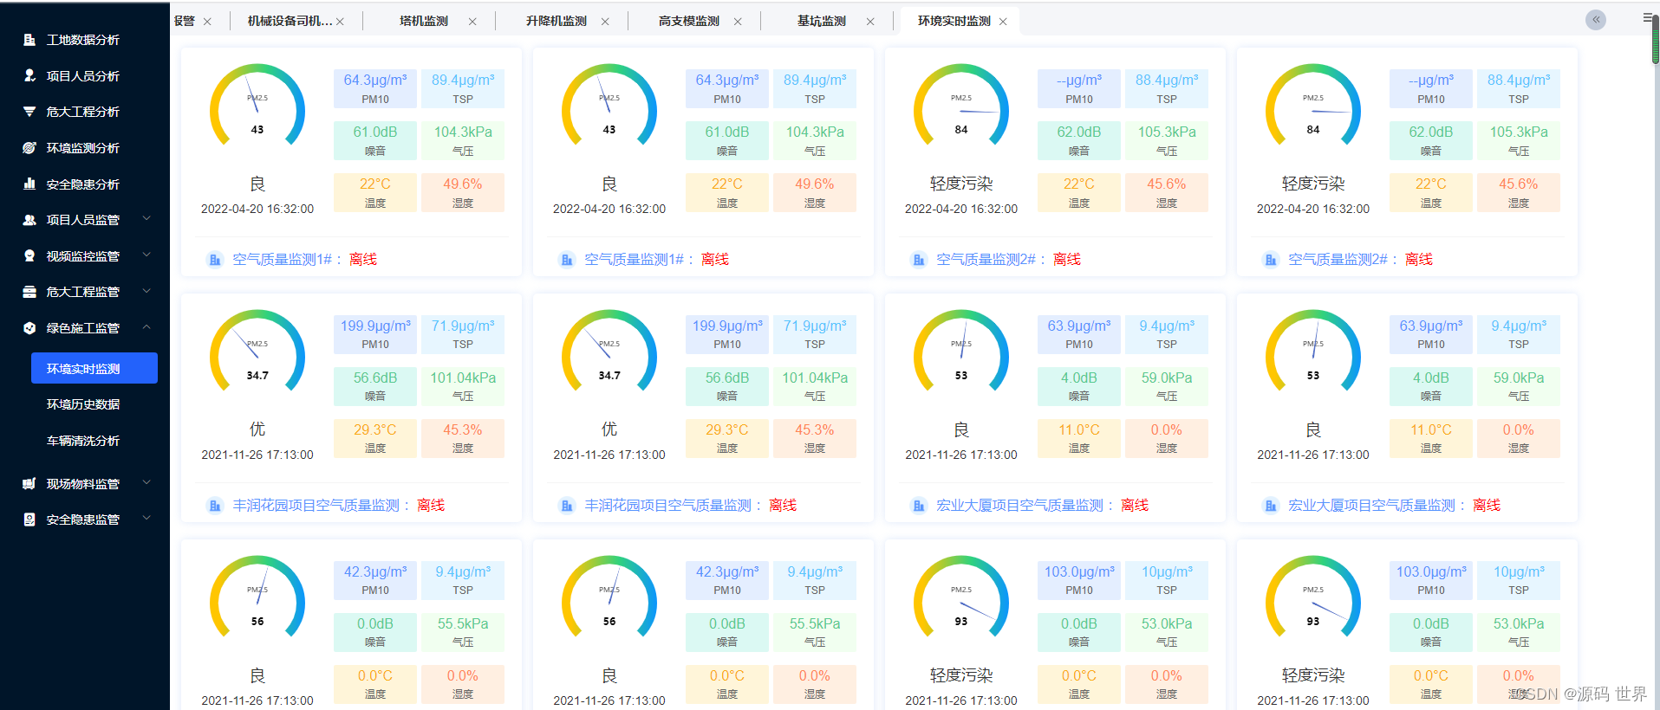This screenshot has height=710, width=1660.
Task: Select the 环境实时监测 tab
Action: (954, 22)
